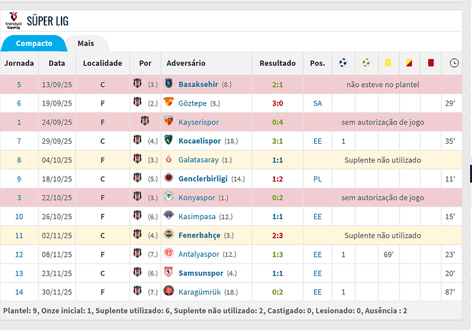472x330 pixels.
Task: Open match result 2:1 against Basaksehir
Action: point(278,85)
